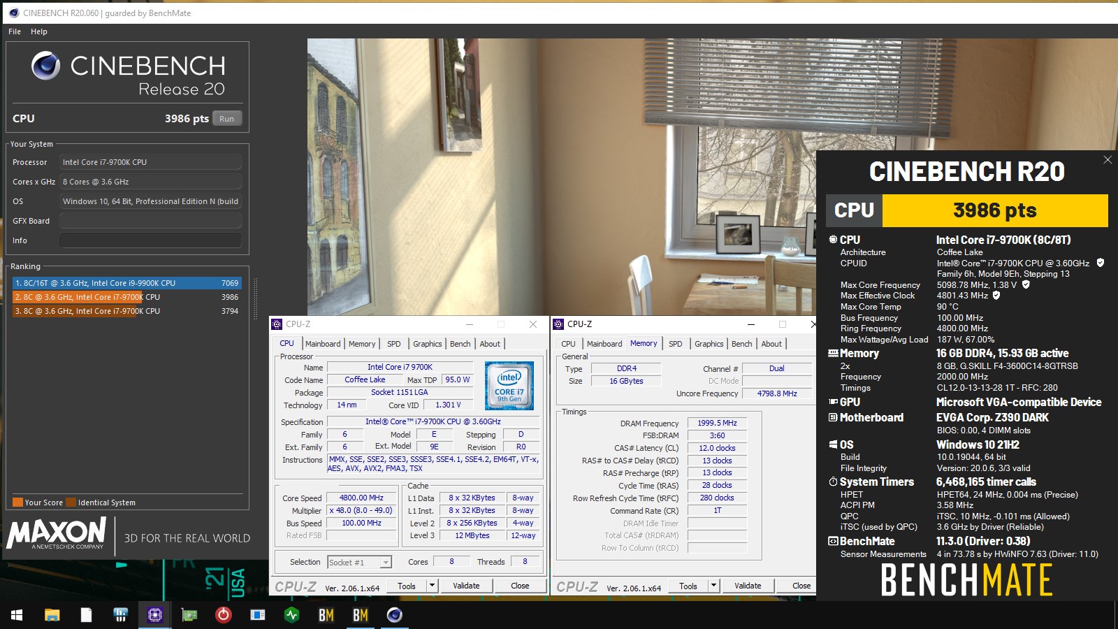
Task: Click the orange Your Score legend swatch
Action: [x=18, y=502]
